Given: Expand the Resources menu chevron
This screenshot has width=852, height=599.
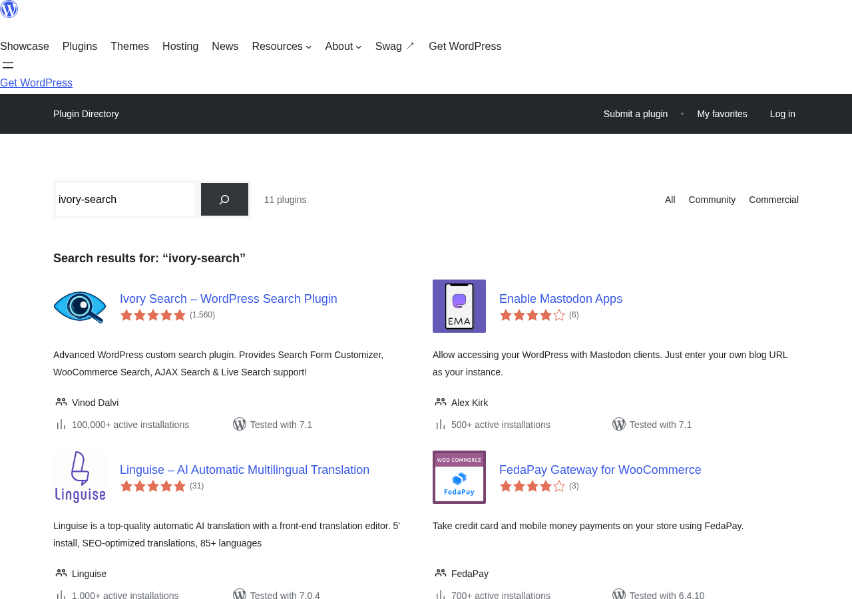Looking at the screenshot, I should [x=308, y=47].
